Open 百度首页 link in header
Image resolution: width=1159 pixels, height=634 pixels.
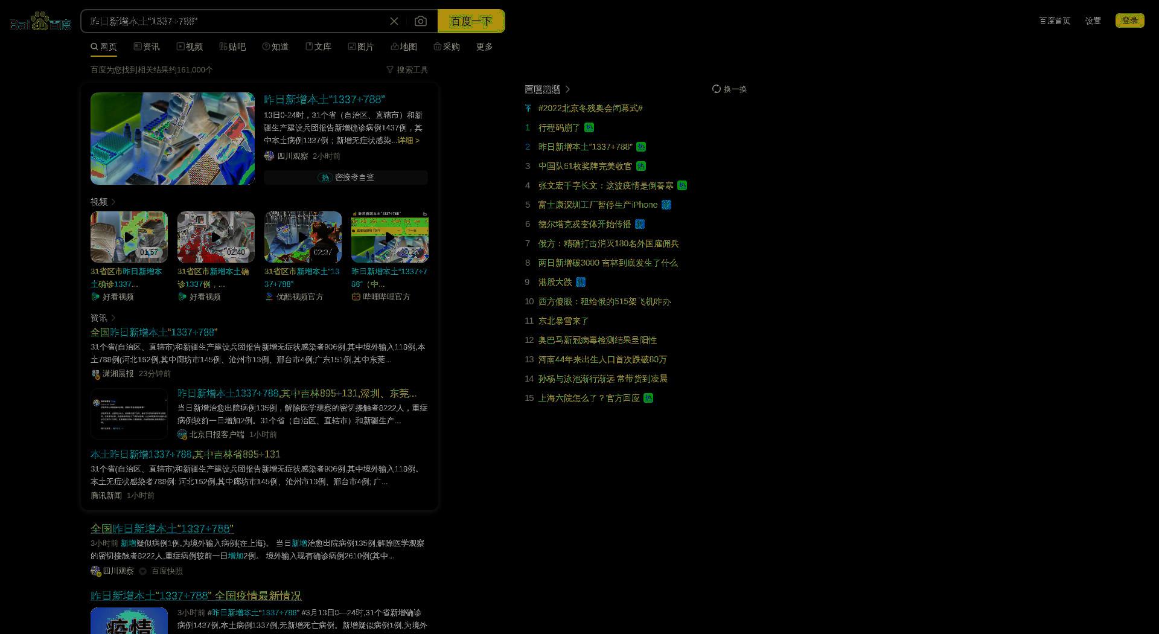1055,21
